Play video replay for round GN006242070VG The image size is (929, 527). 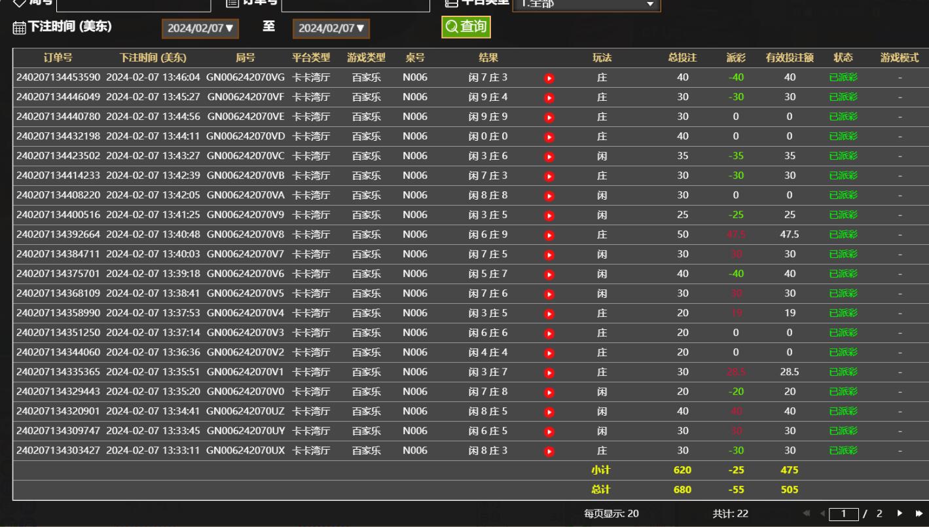click(x=549, y=78)
